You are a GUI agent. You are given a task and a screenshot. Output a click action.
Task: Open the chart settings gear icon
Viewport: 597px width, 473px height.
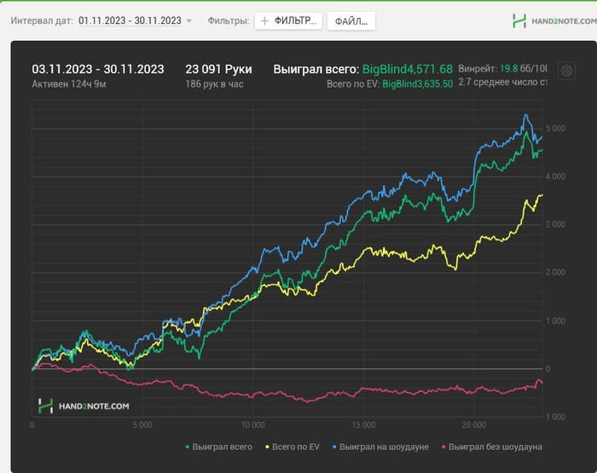pos(566,71)
